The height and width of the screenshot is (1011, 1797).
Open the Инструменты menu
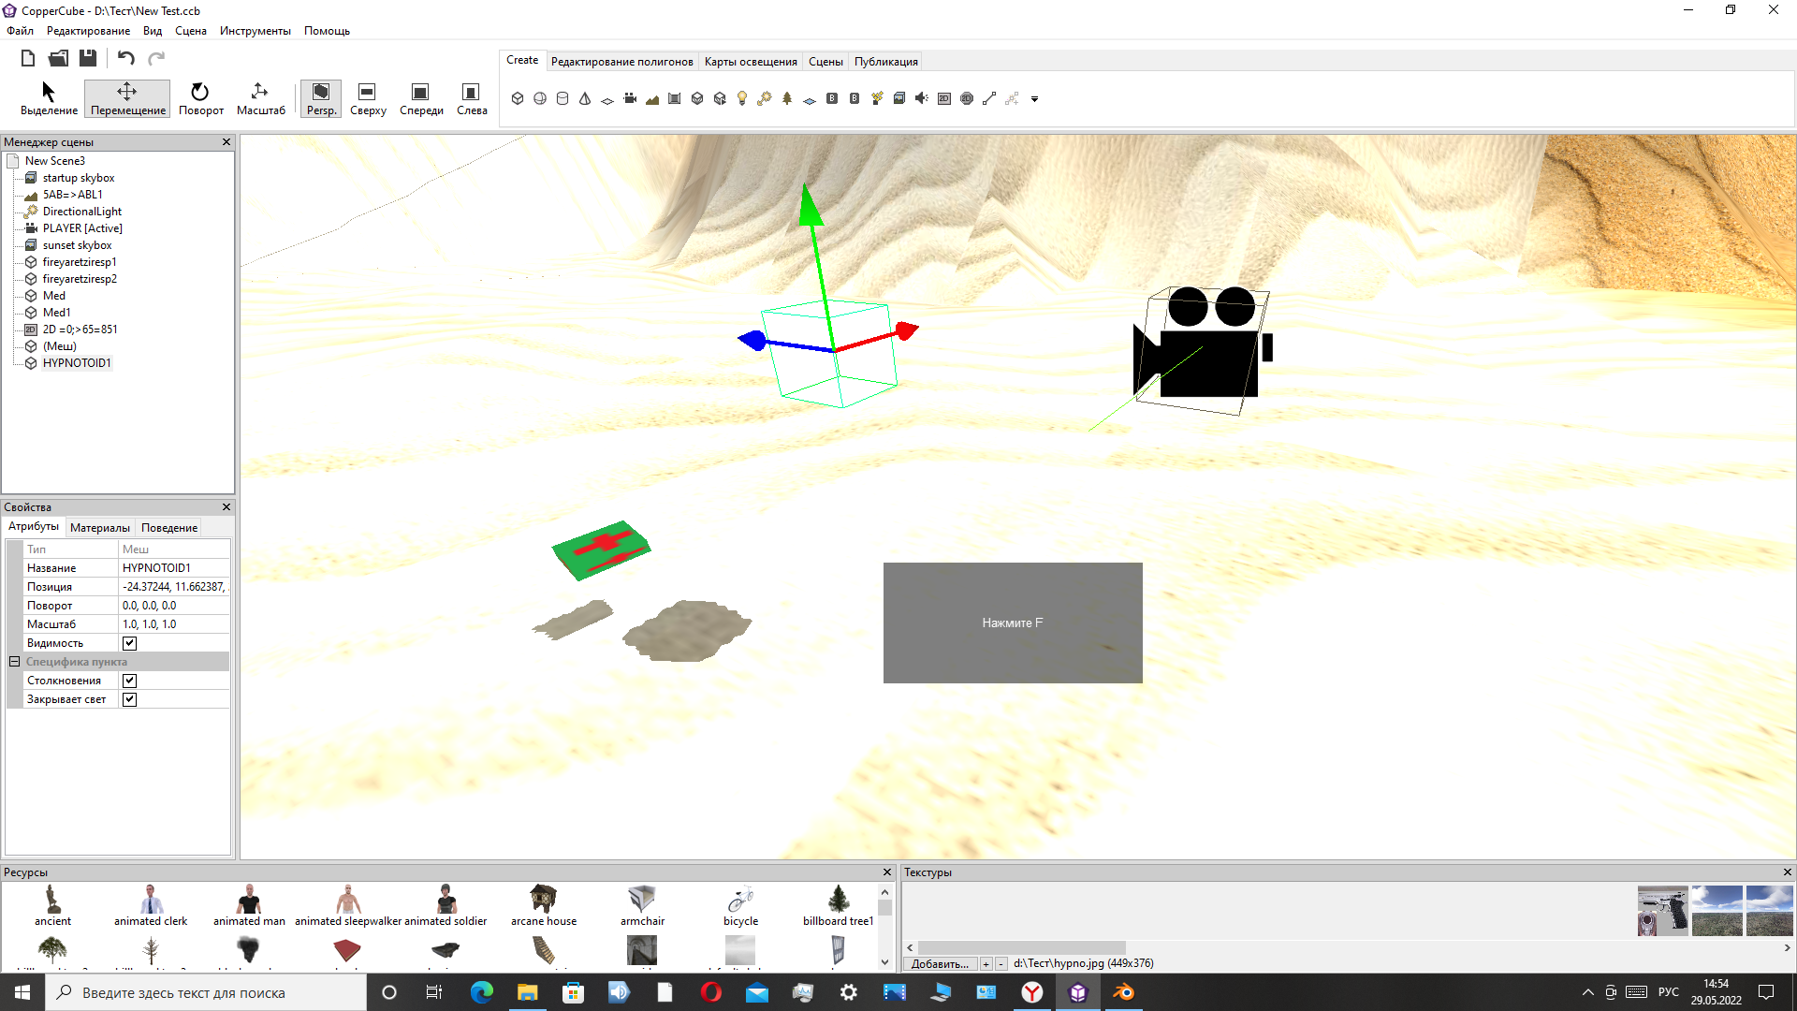point(255,31)
